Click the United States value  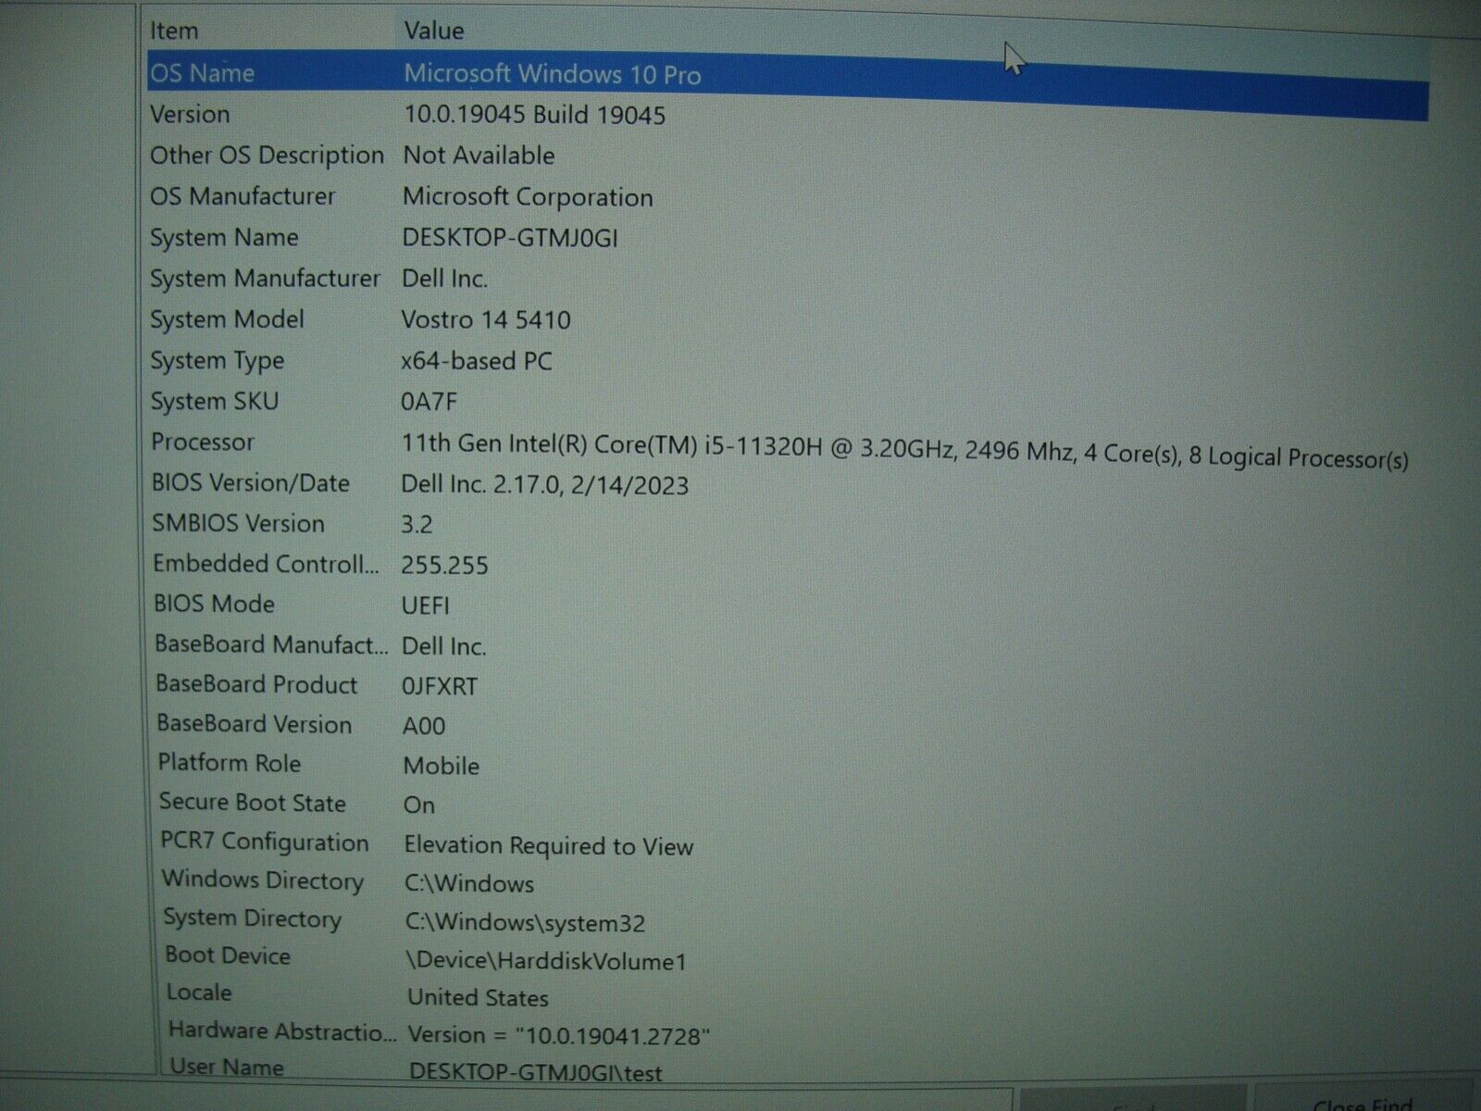point(478,997)
